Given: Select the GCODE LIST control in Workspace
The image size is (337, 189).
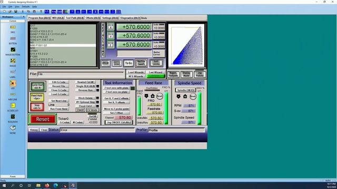Looking at the screenshot, I should [x=13, y=106].
